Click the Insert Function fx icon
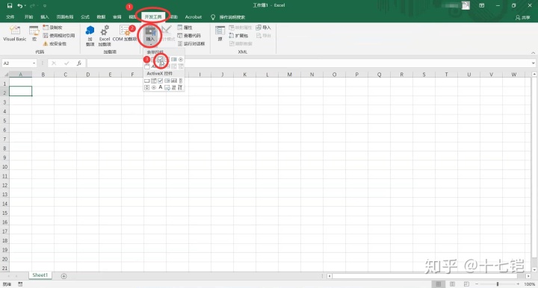 pyautogui.click(x=79, y=63)
